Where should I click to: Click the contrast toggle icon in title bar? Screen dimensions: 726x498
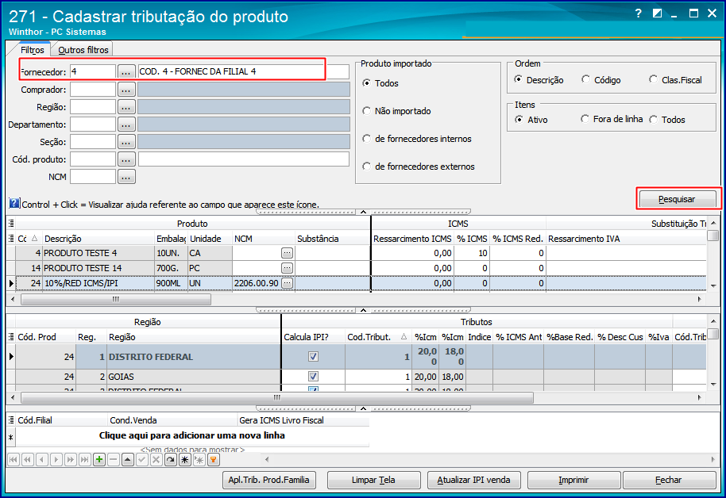[x=657, y=13]
